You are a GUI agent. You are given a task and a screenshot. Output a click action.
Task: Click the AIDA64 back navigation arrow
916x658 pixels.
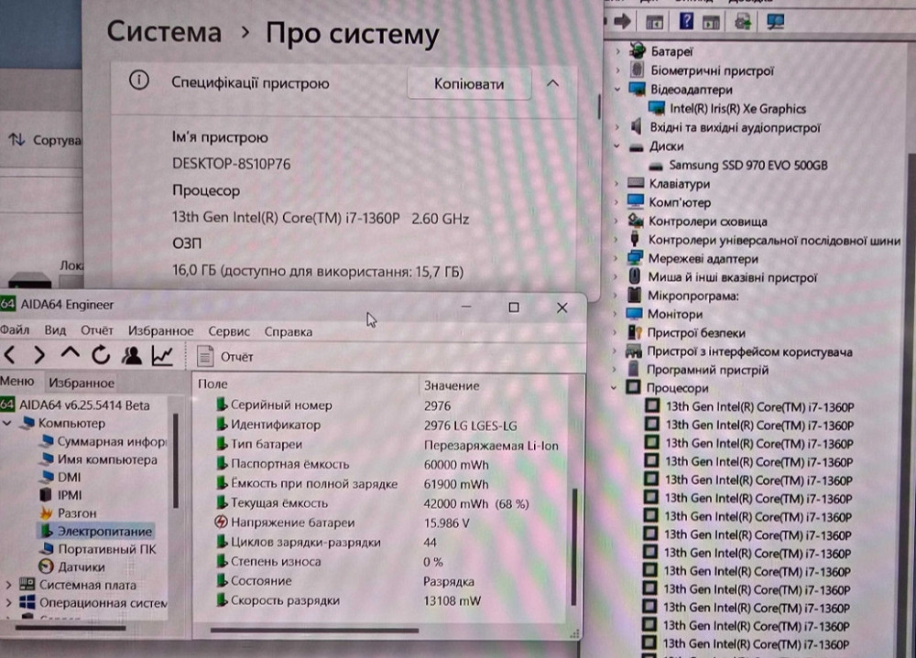click(10, 355)
